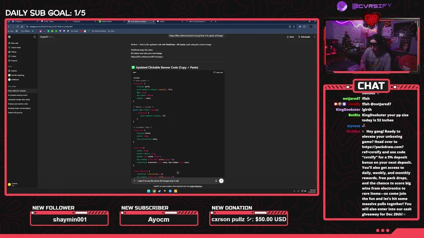Open the ChatGPT 5.1 model selector
The width and height of the screenshot is (424, 238).
(x=47, y=37)
